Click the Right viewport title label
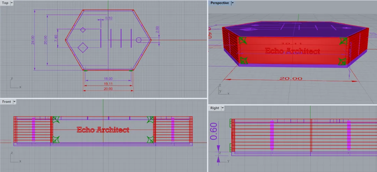Image resolution: width=377 pixels, height=172 pixels. 215,108
